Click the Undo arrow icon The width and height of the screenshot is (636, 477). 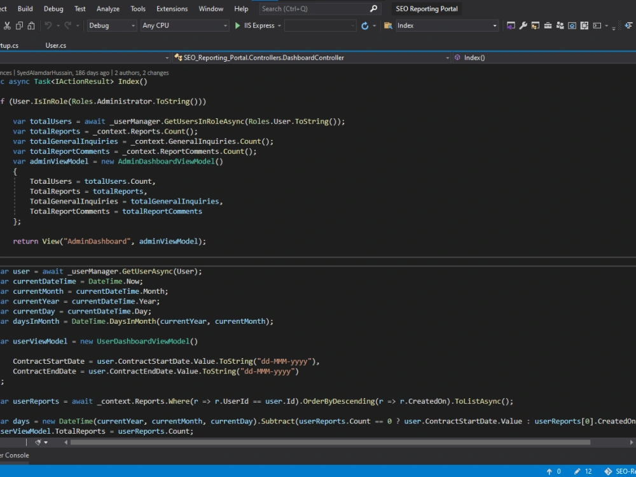pos(48,25)
